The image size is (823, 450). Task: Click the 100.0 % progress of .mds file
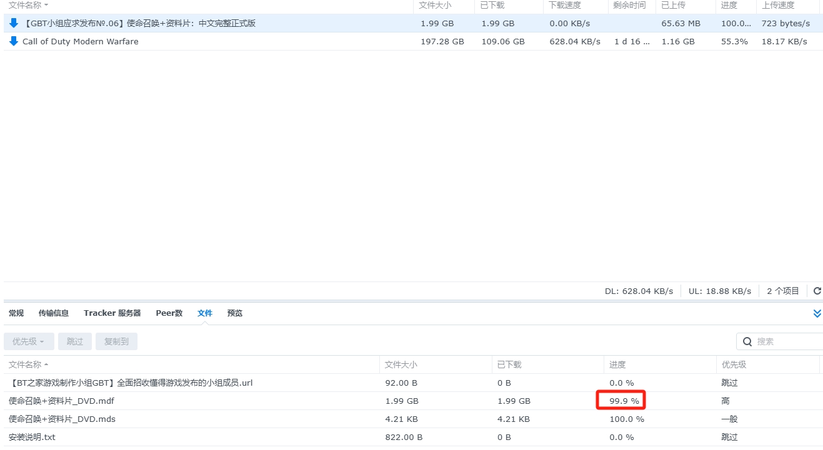(x=627, y=419)
